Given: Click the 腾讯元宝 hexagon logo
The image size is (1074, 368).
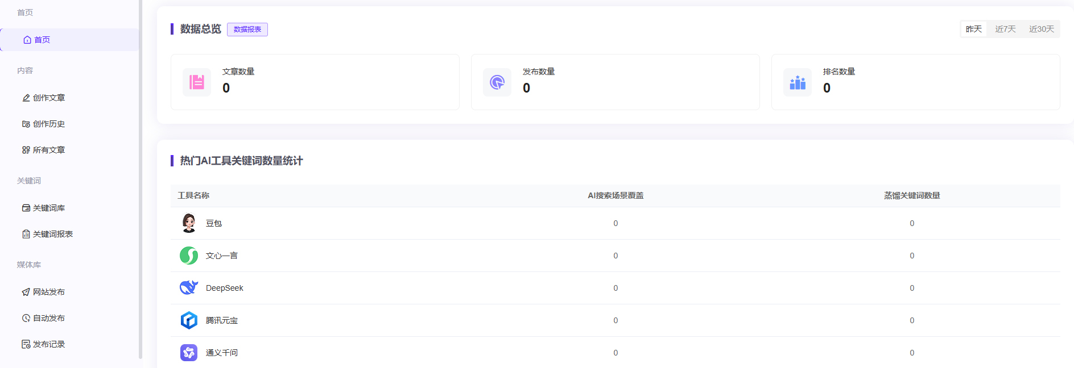Looking at the screenshot, I should 189,320.
